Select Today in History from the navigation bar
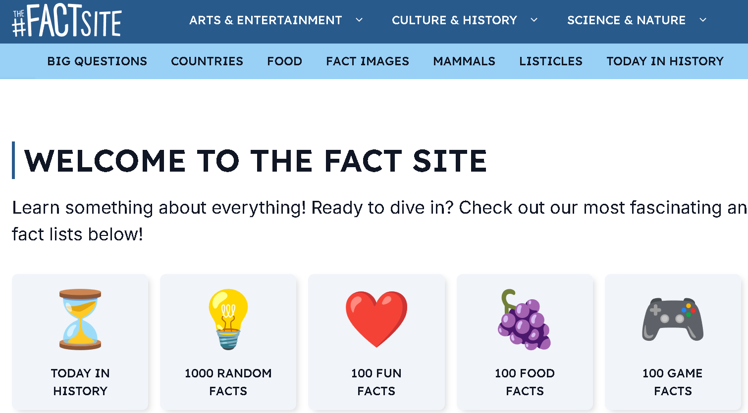The height and width of the screenshot is (413, 748). click(x=665, y=61)
